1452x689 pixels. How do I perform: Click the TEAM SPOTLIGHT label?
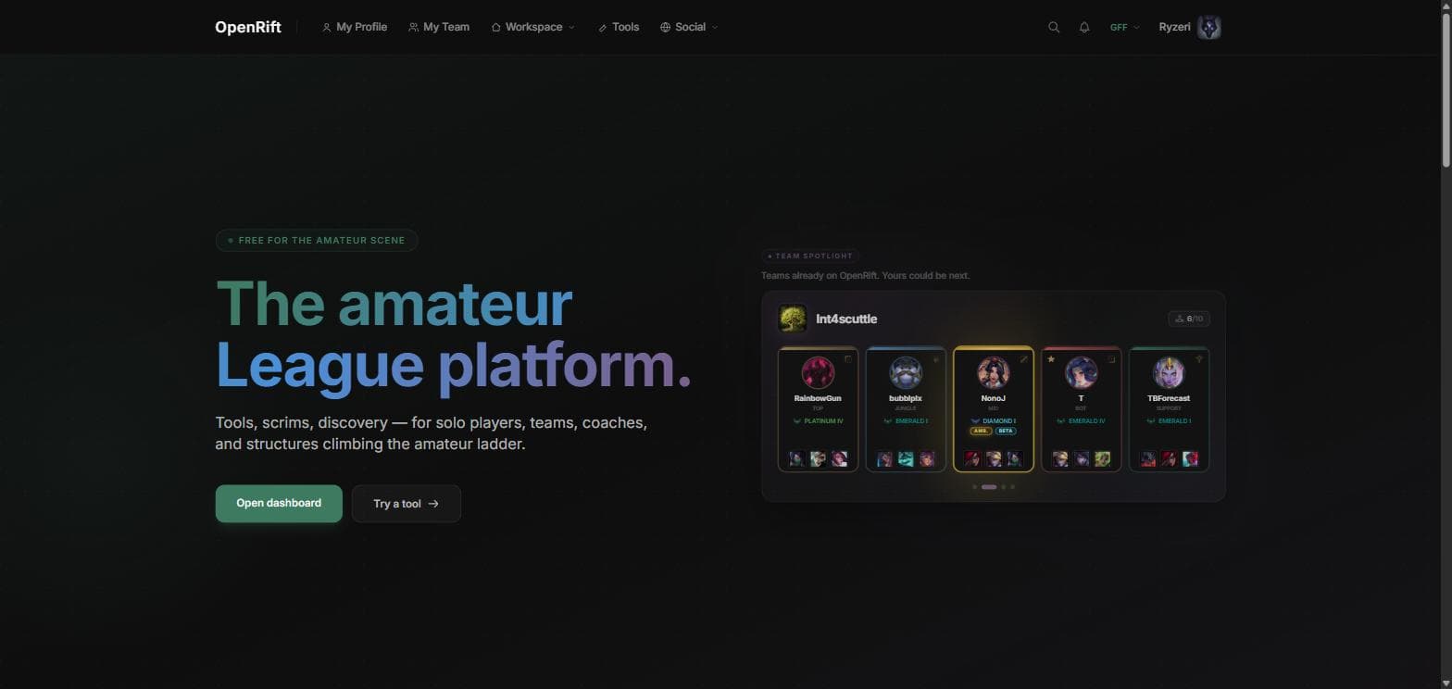click(x=810, y=256)
